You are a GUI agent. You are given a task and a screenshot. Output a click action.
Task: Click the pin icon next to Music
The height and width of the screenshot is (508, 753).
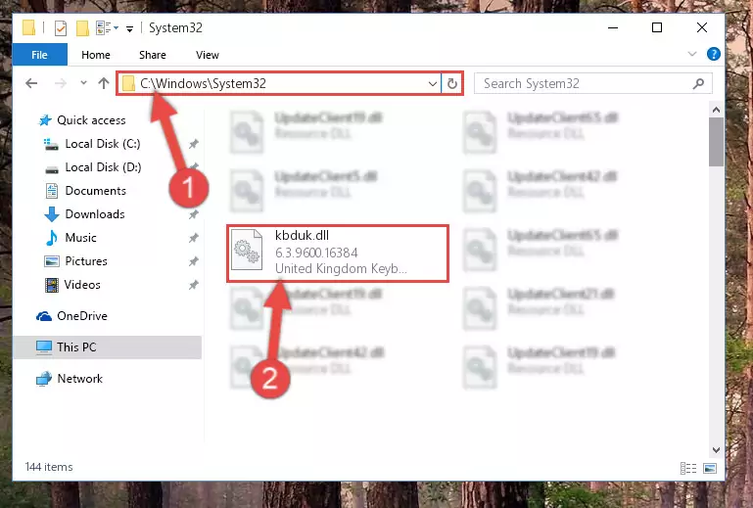coord(194,238)
